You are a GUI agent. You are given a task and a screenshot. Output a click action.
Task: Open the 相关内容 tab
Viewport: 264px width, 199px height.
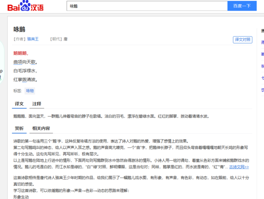41,129
